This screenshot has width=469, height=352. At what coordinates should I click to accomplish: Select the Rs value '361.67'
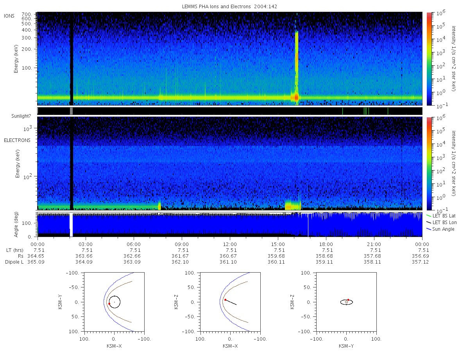180,256
